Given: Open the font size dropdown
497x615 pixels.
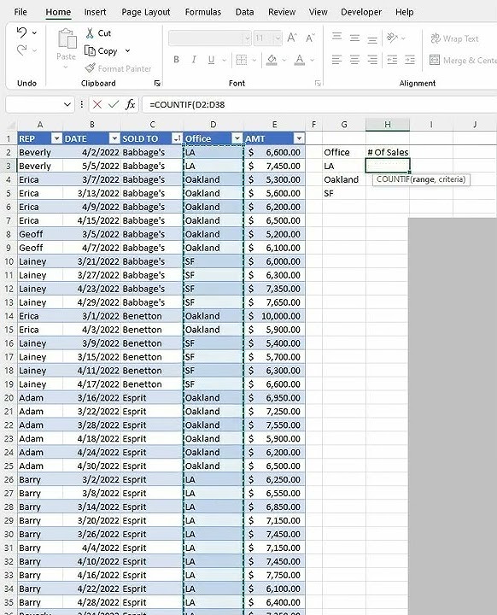Looking at the screenshot, I should (278, 38).
